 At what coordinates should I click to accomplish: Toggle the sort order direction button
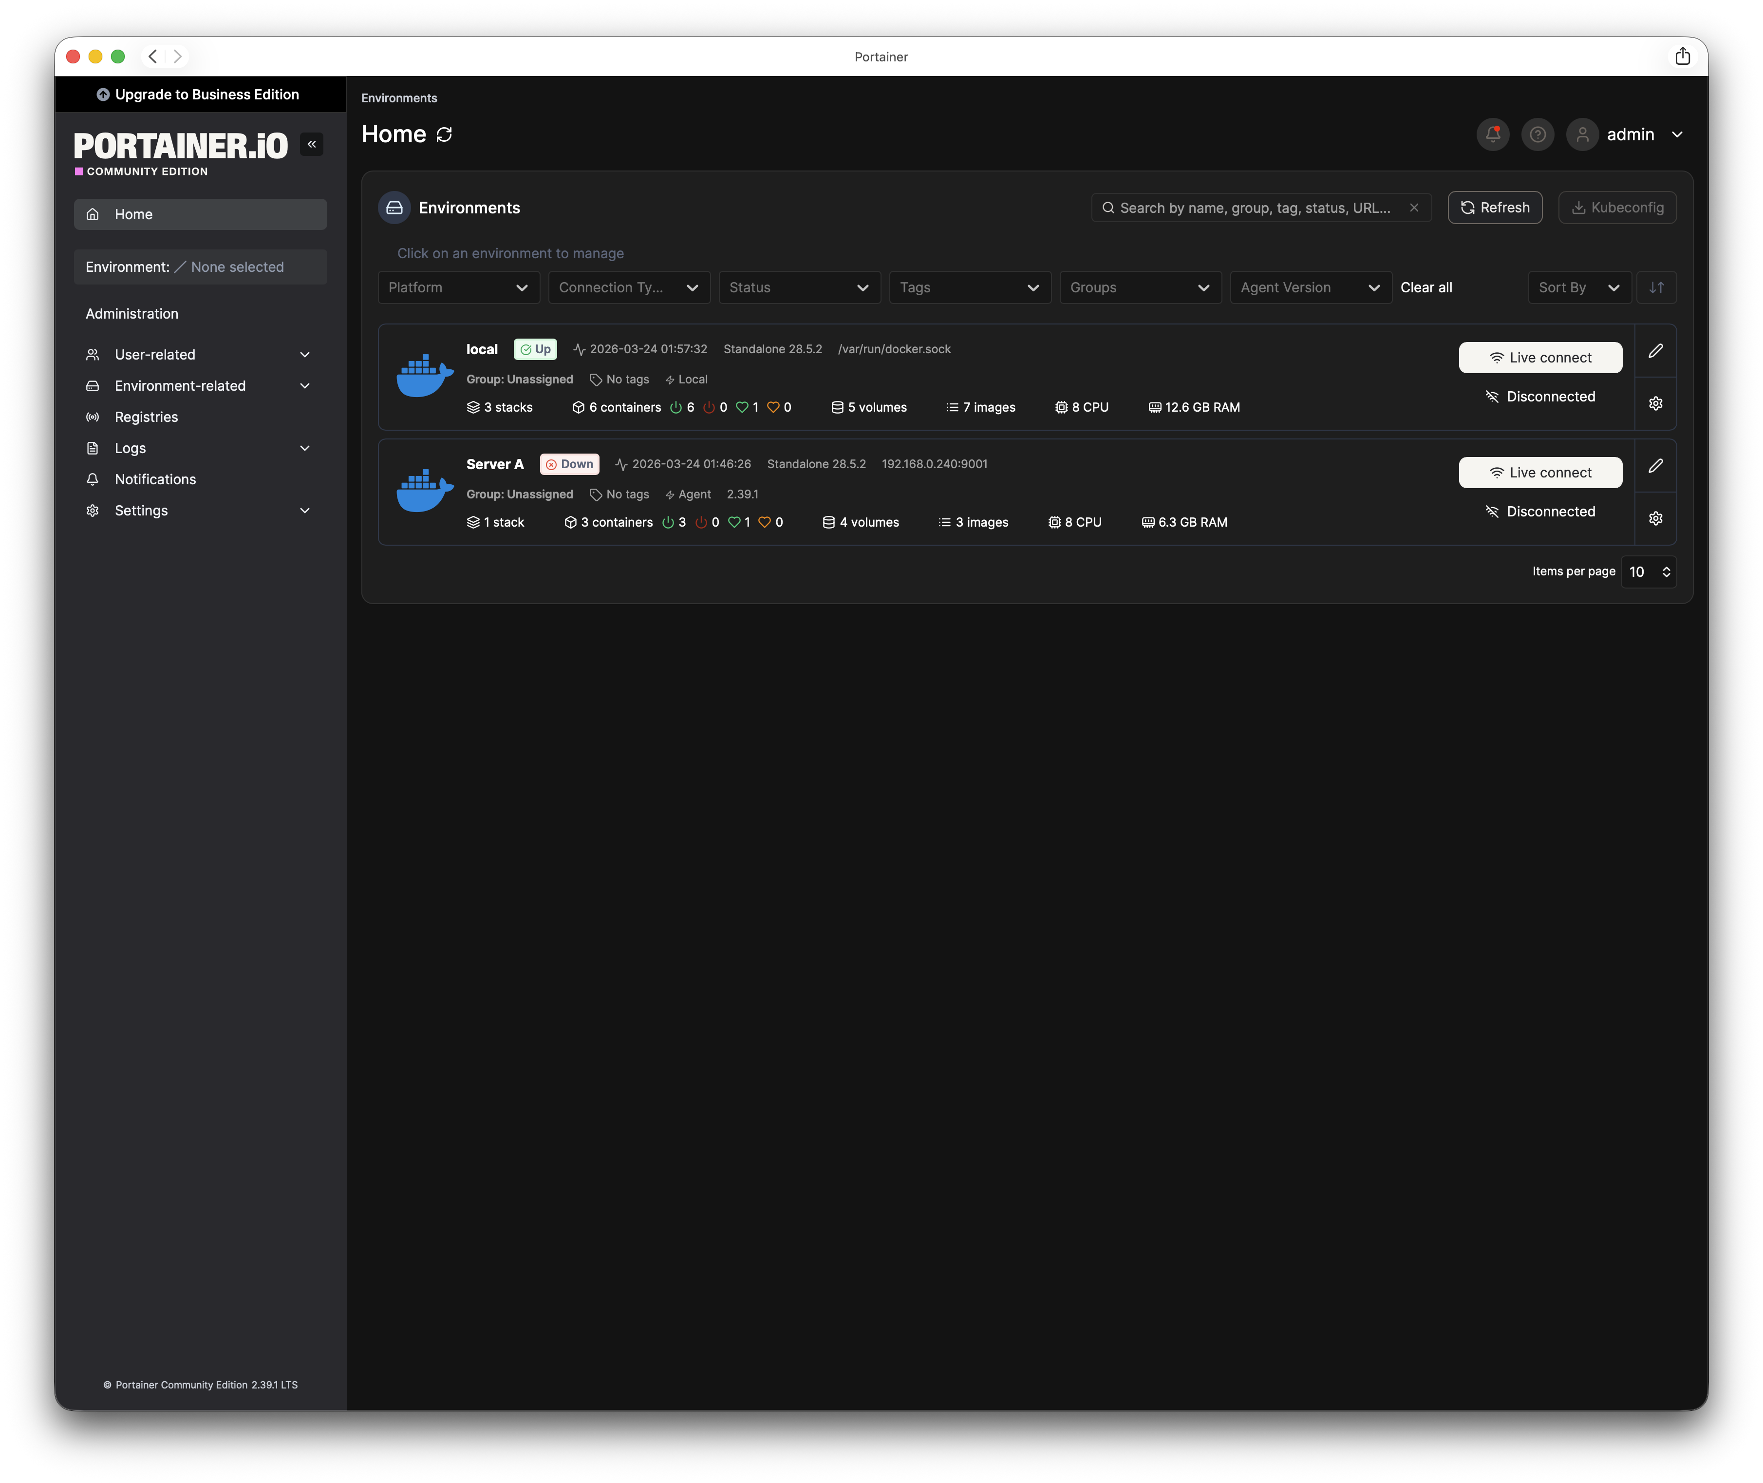1656,287
